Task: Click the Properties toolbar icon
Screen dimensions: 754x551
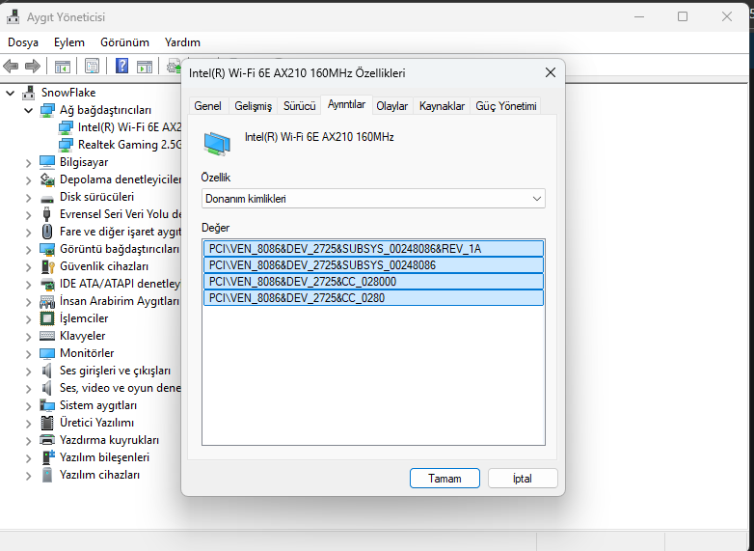Action: click(92, 66)
